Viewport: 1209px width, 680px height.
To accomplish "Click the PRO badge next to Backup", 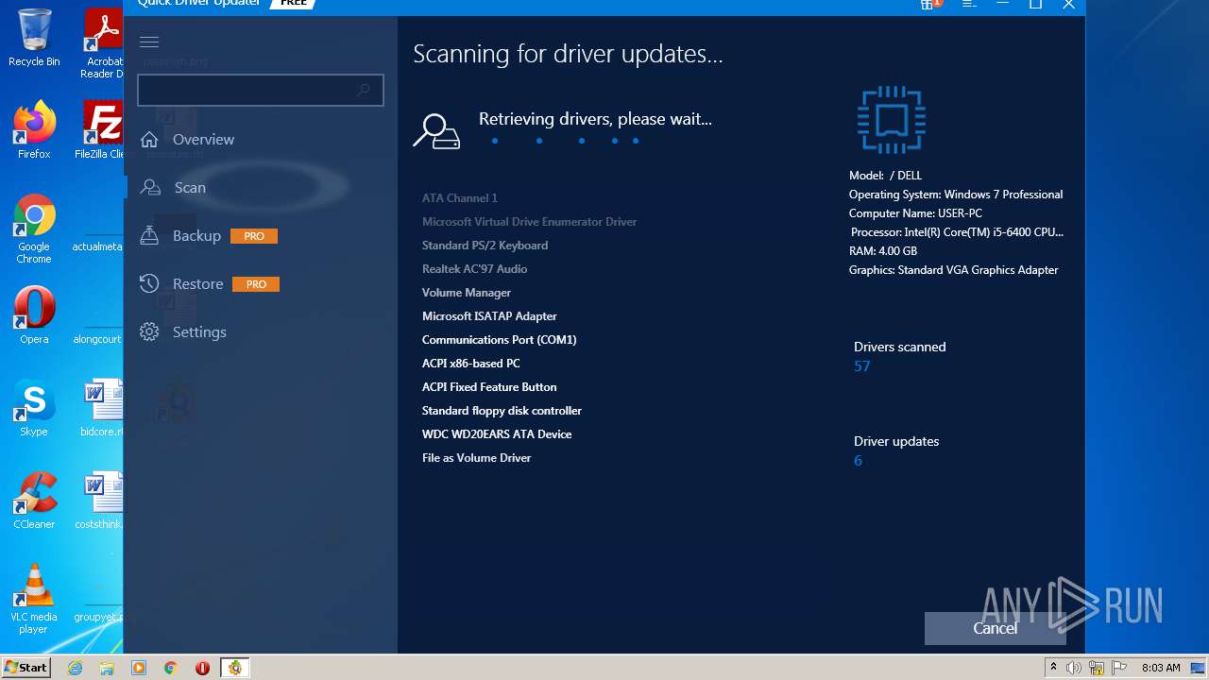I will coord(254,236).
